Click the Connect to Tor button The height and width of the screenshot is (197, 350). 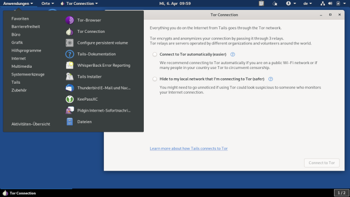(322, 163)
